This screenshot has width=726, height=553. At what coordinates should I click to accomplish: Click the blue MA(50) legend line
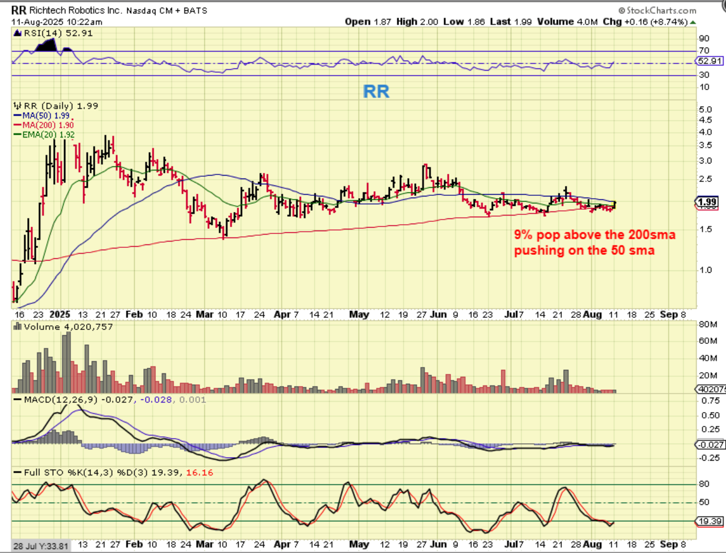click(x=17, y=116)
